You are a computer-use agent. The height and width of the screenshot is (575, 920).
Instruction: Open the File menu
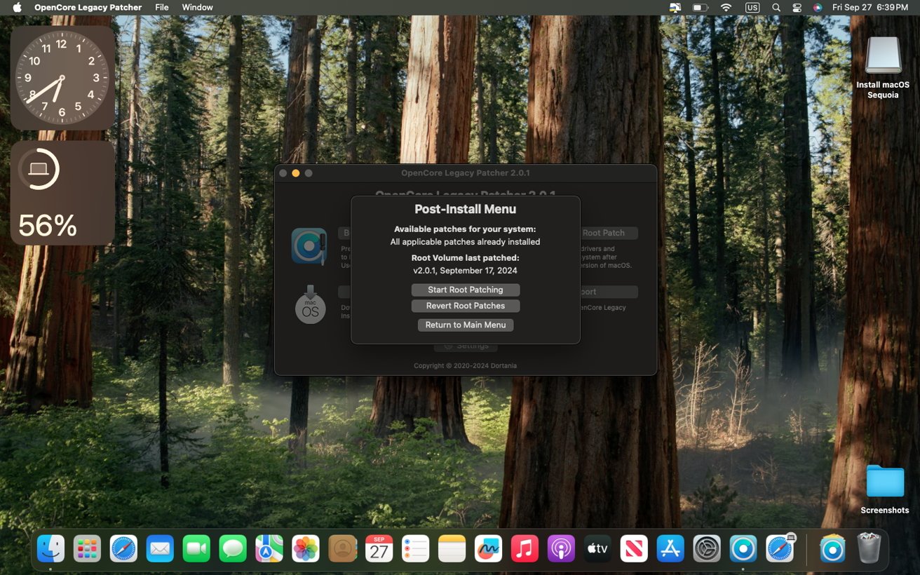click(161, 7)
